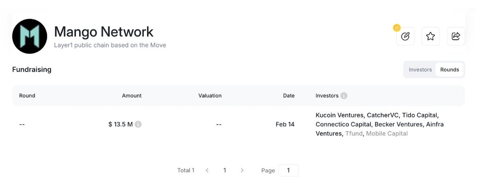Open the share icon button
The height and width of the screenshot is (190, 492).
coord(456,36)
